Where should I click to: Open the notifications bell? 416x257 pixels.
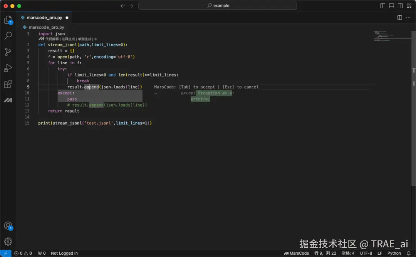pyautogui.click(x=409, y=253)
